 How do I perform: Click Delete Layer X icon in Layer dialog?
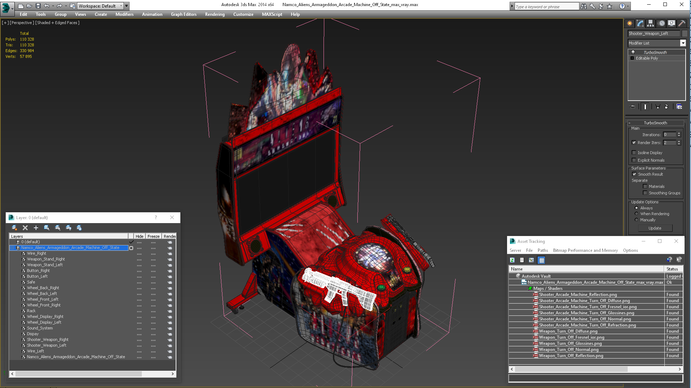point(25,228)
